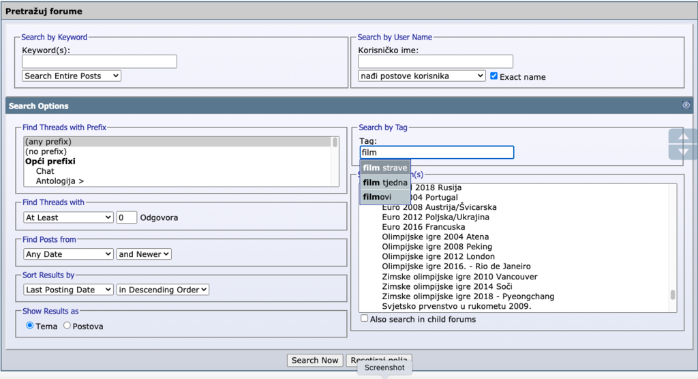Click into the Keyword(s) input field

[100, 61]
